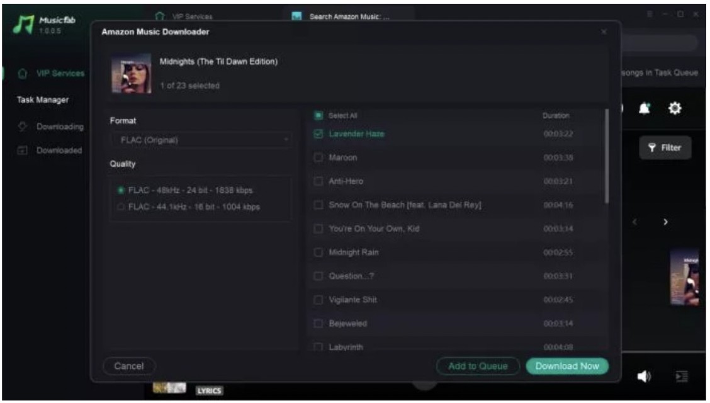Click the songs in Task Queue text
Image resolution: width=710 pixels, height=403 pixels.
point(660,72)
